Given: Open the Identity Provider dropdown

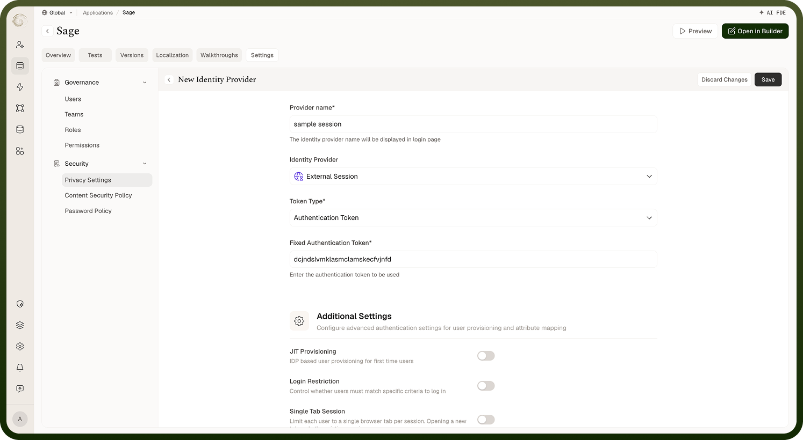Looking at the screenshot, I should click(x=473, y=177).
